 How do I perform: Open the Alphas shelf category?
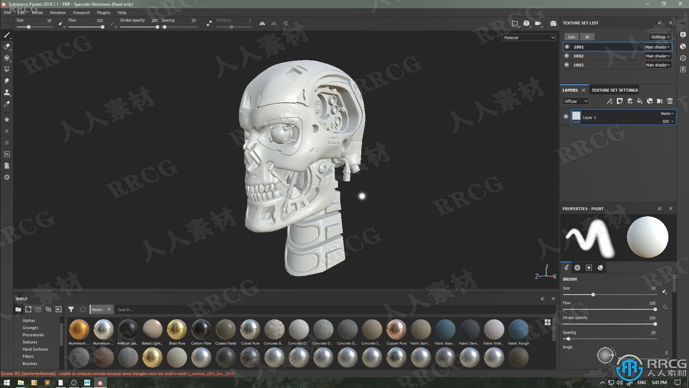pyautogui.click(x=29, y=320)
